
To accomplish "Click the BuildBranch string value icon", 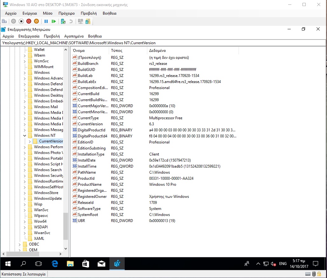I will (75, 63).
